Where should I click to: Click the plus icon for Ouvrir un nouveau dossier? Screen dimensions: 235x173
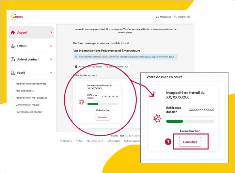76,67
